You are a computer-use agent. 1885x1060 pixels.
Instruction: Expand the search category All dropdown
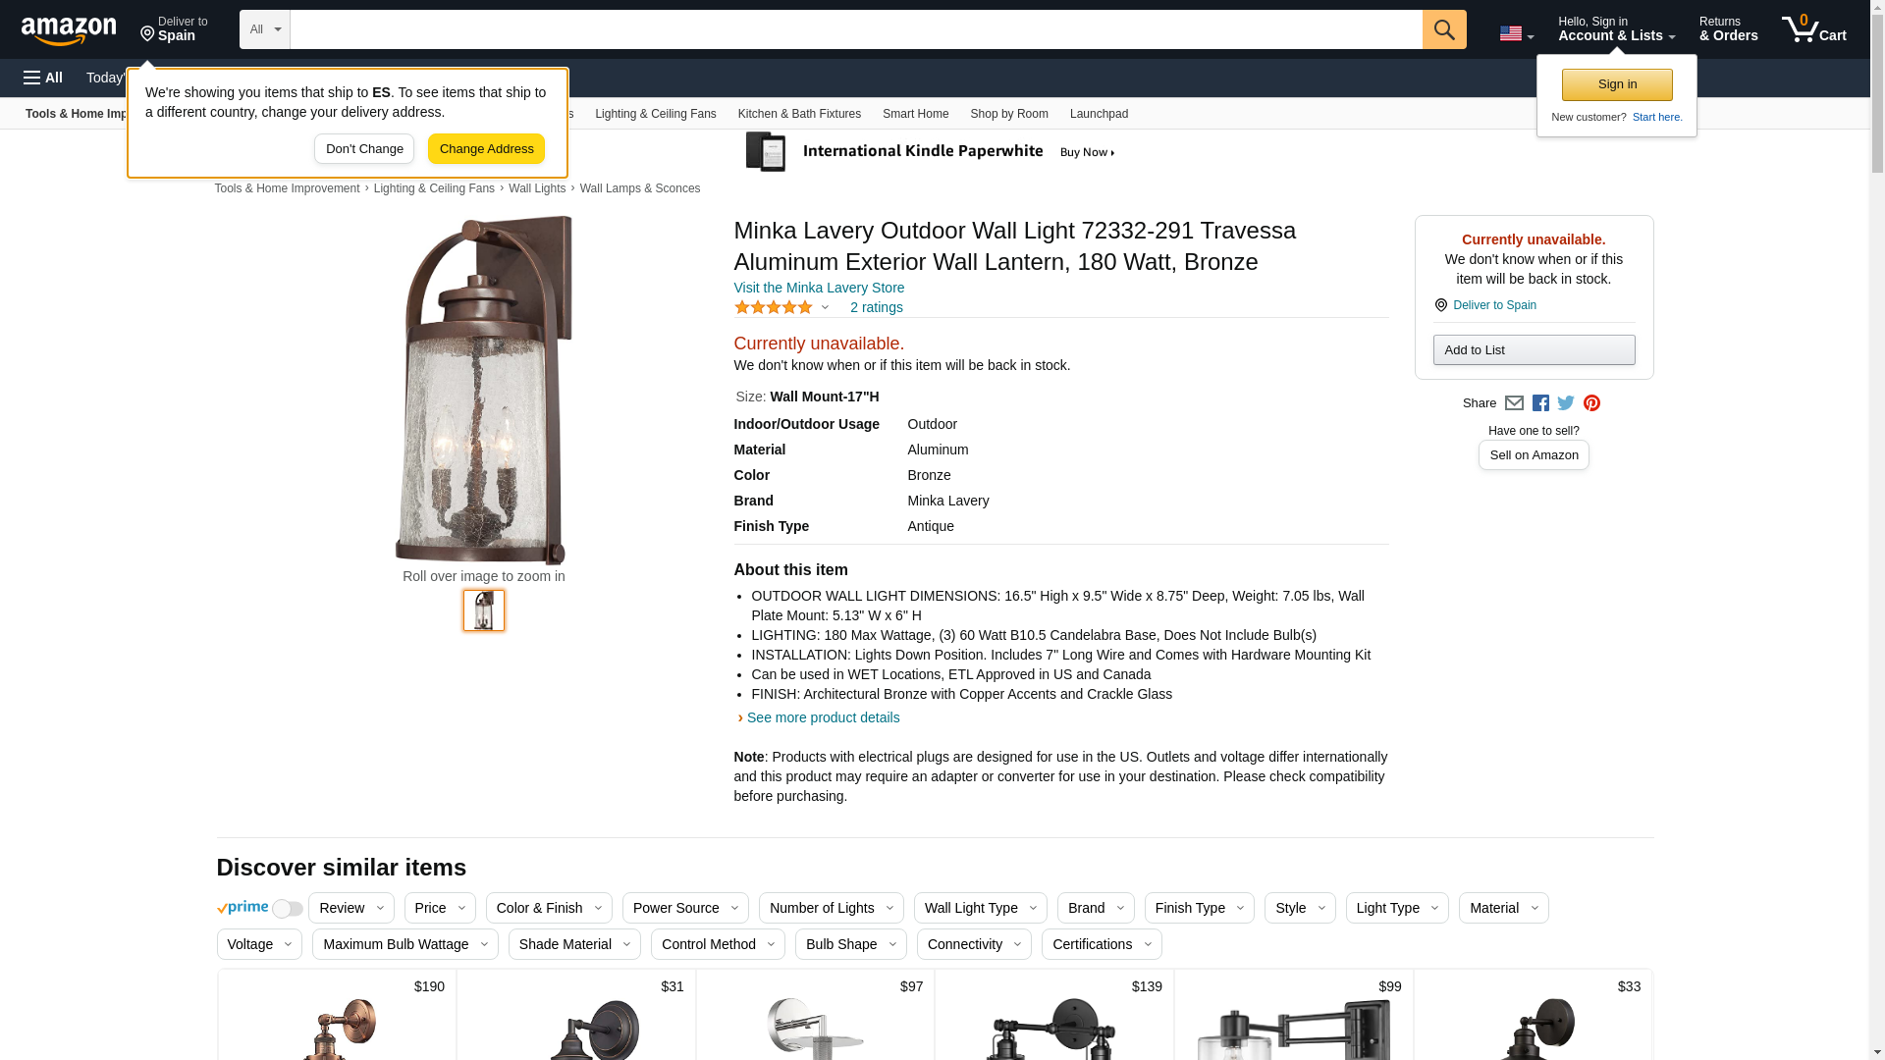coord(265,29)
